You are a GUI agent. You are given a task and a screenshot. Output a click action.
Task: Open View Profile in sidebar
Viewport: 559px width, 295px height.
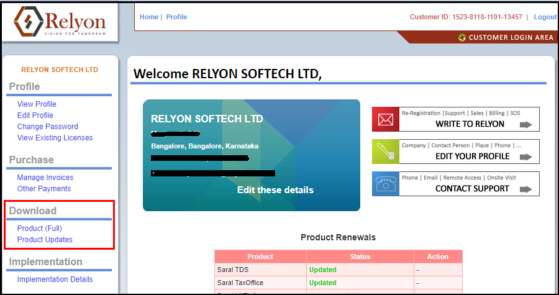[x=37, y=104]
